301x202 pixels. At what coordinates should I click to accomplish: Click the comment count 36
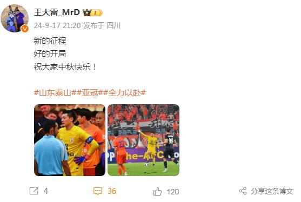pos(112,191)
